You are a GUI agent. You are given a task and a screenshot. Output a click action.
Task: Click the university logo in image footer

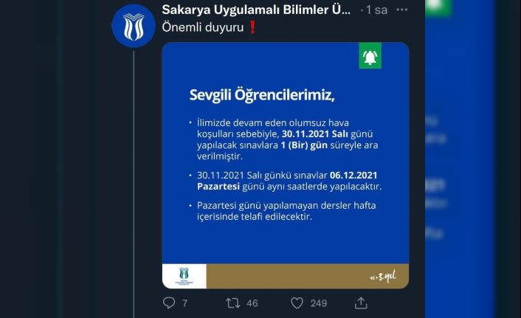[184, 276]
